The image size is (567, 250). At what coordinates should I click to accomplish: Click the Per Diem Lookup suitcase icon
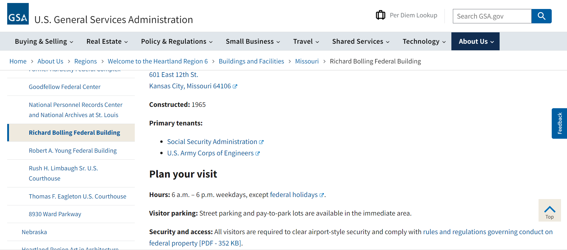[x=380, y=15]
